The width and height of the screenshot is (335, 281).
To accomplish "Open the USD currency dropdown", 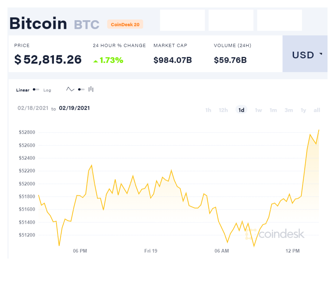I will tap(305, 55).
